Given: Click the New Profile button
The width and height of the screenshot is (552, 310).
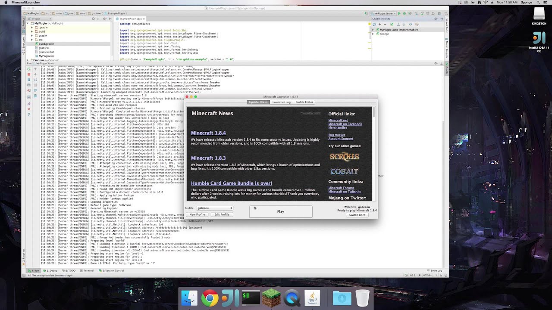Looking at the screenshot, I should pos(197,214).
